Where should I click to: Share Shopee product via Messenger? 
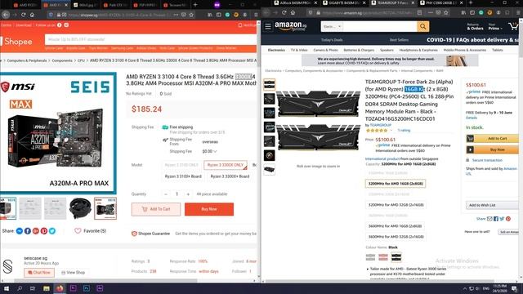coord(20,231)
